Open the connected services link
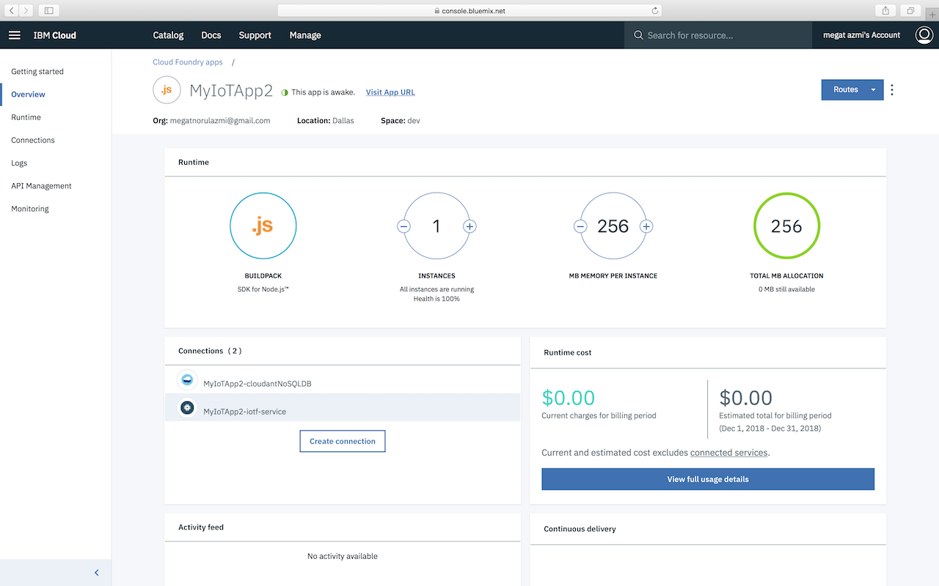939x586 pixels. pyautogui.click(x=728, y=453)
